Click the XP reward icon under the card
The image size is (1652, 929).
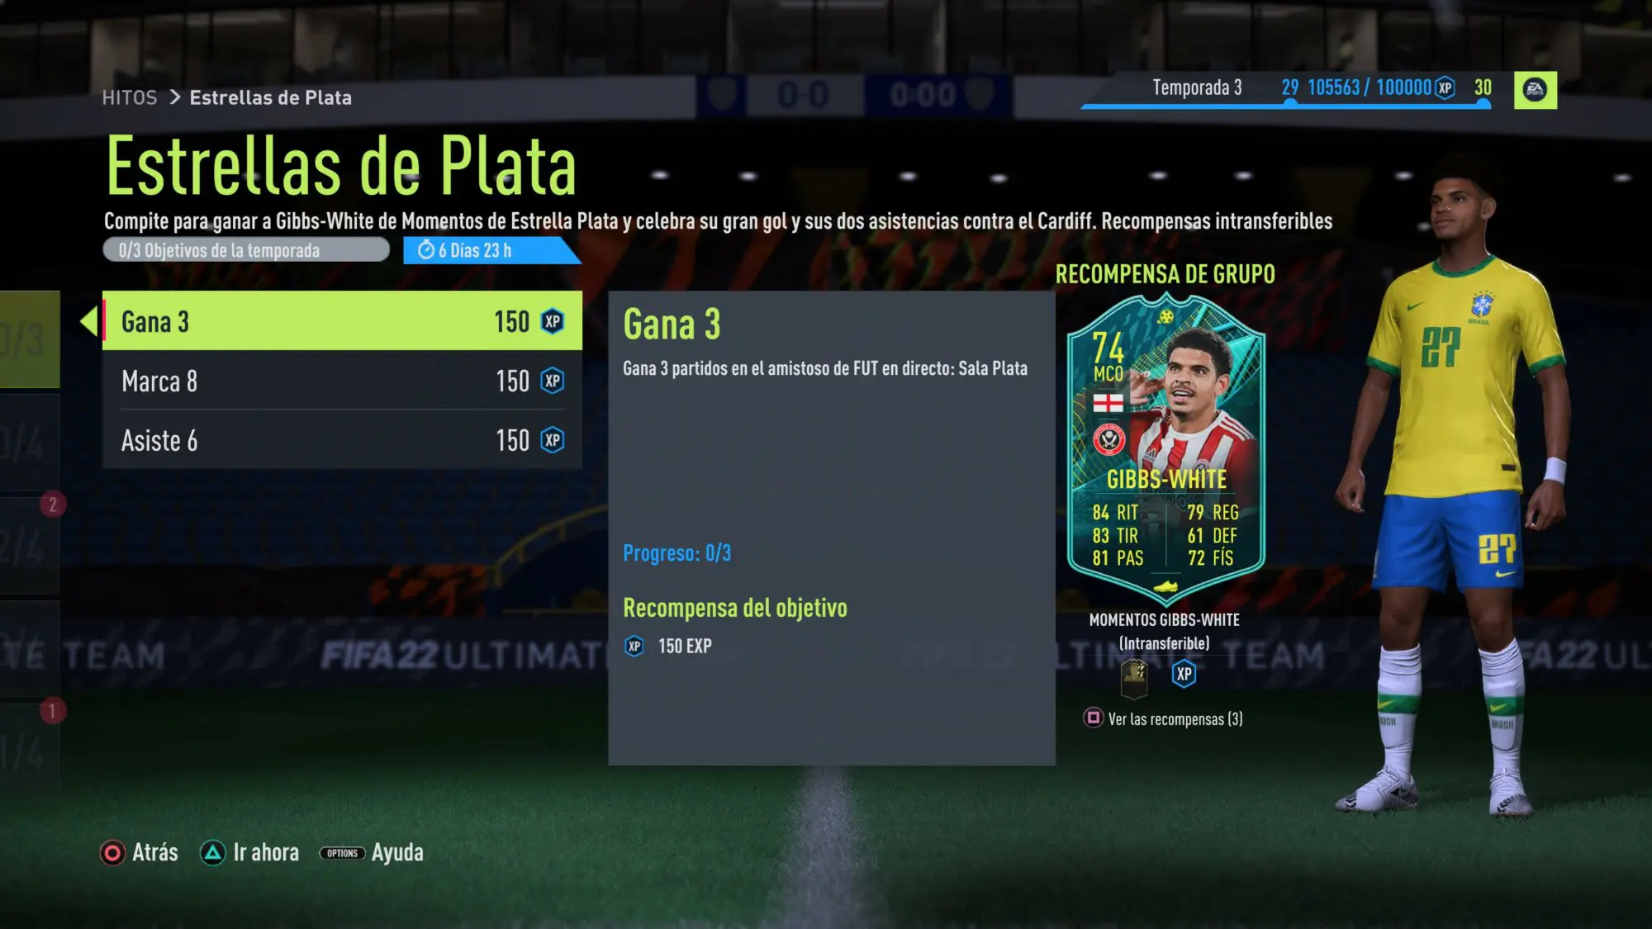[x=1184, y=674]
